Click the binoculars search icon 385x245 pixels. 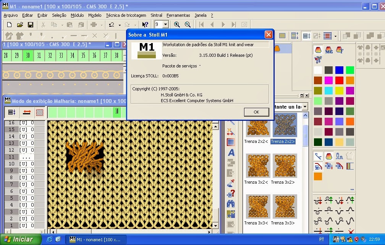pyautogui.click(x=231, y=203)
